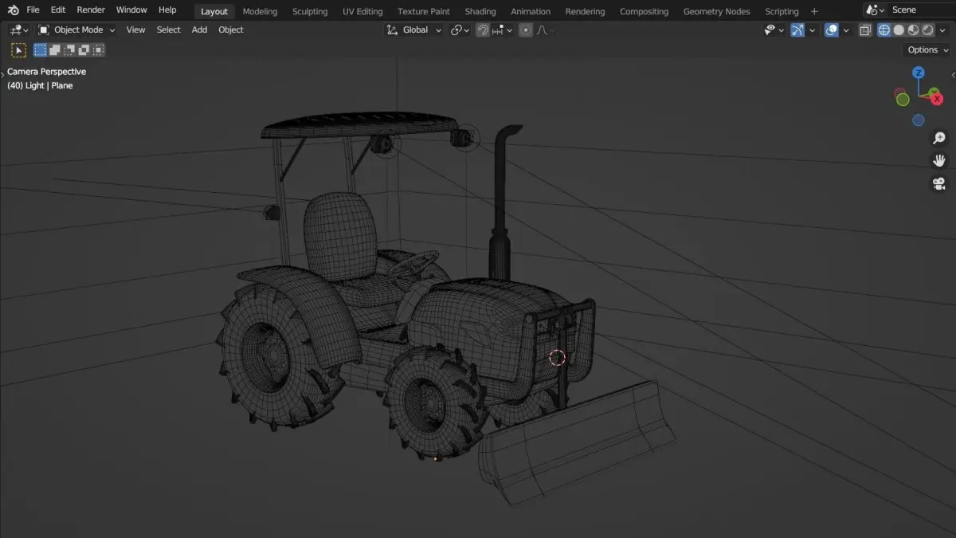Open the snapping options dropdown
This screenshot has width=956, height=538.
502,29
